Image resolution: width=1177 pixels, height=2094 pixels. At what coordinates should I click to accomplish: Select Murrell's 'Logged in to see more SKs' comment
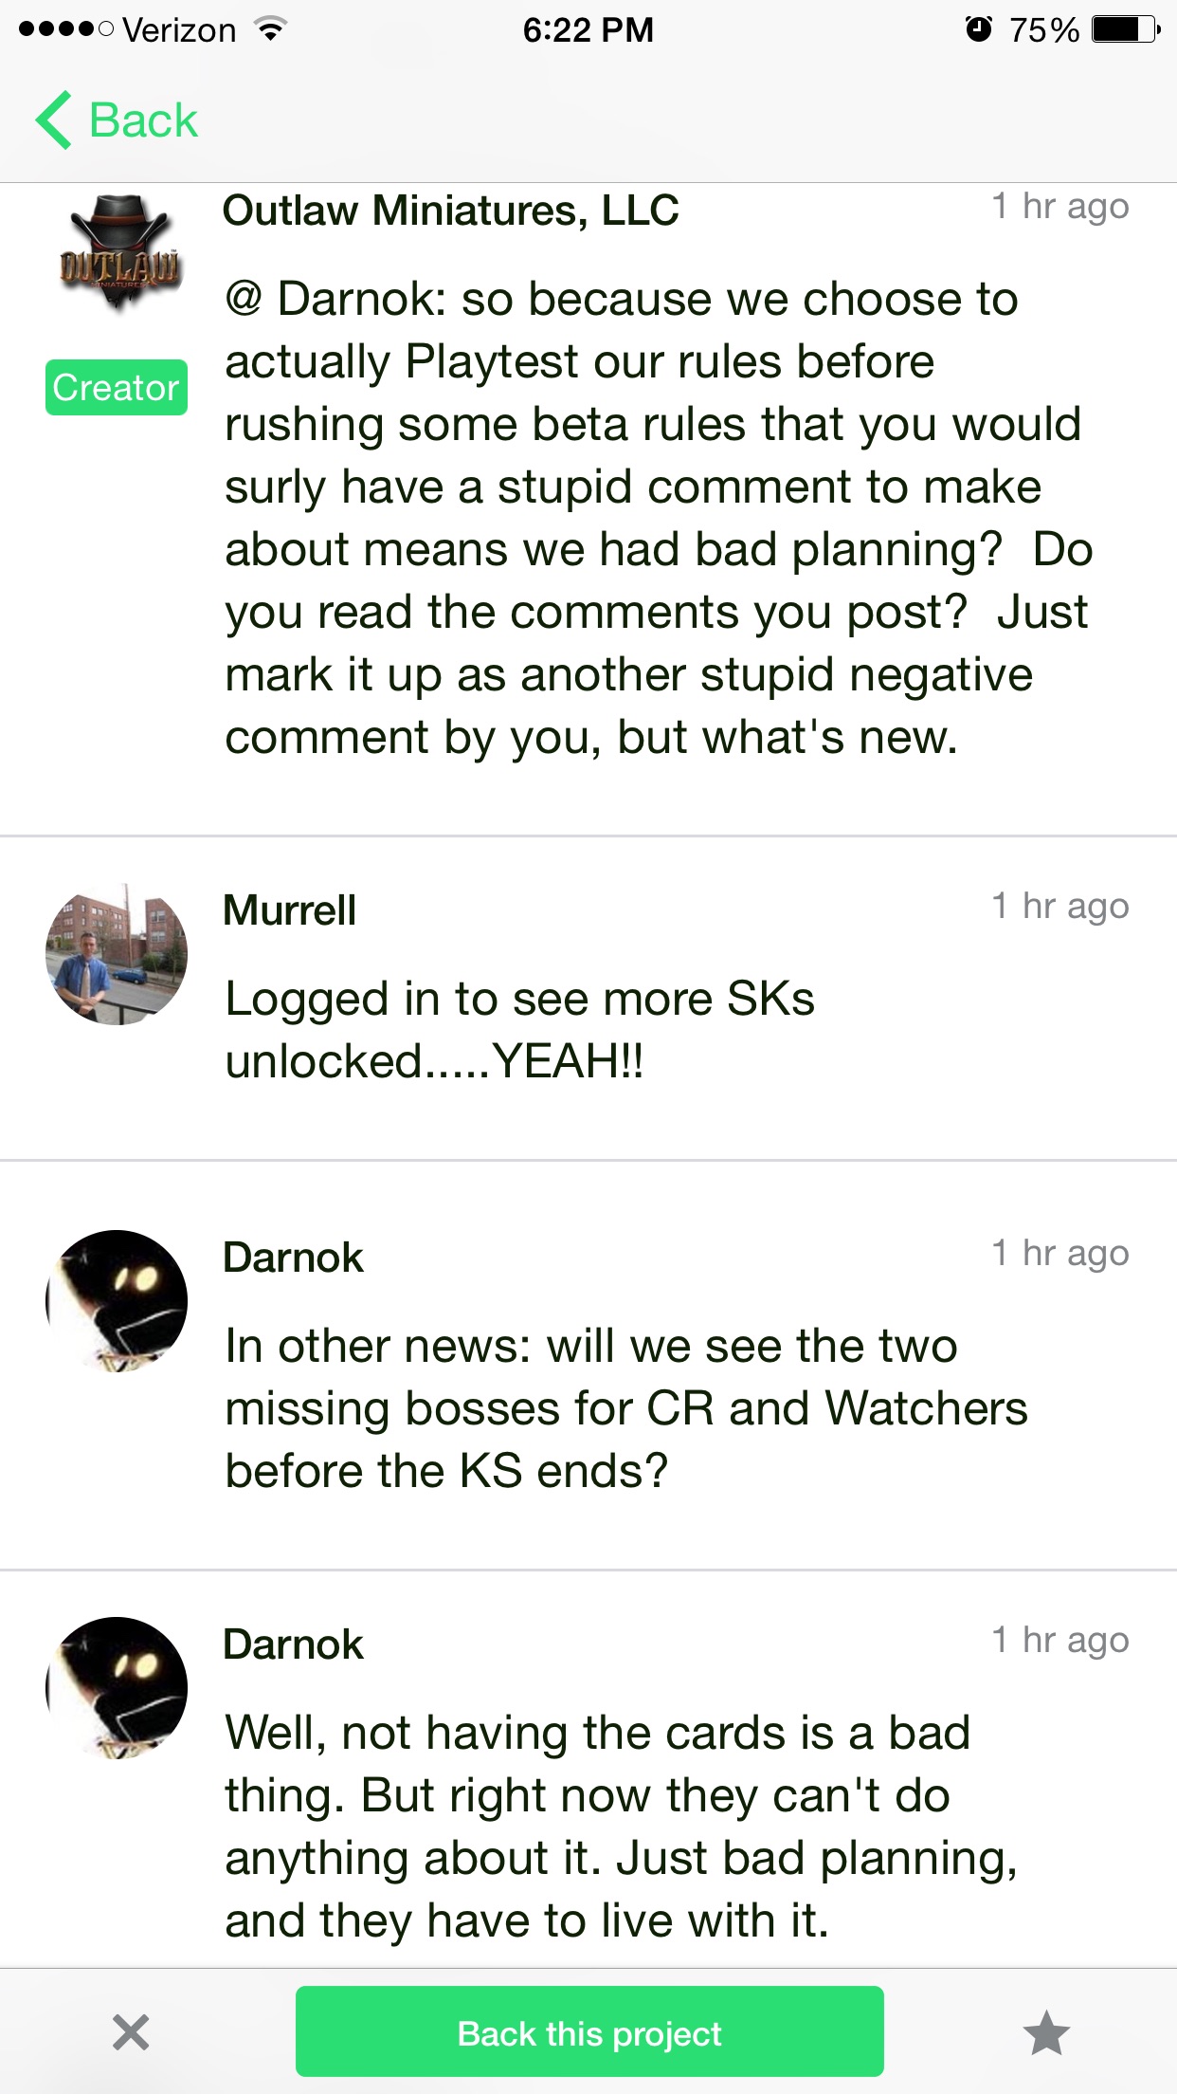520,1030
